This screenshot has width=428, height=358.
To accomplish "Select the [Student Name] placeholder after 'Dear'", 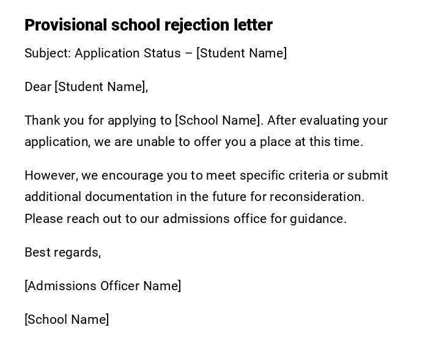I will pos(101,87).
